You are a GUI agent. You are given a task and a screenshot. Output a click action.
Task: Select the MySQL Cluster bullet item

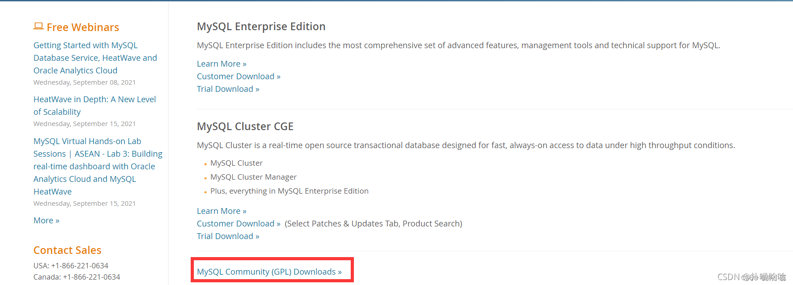click(236, 163)
